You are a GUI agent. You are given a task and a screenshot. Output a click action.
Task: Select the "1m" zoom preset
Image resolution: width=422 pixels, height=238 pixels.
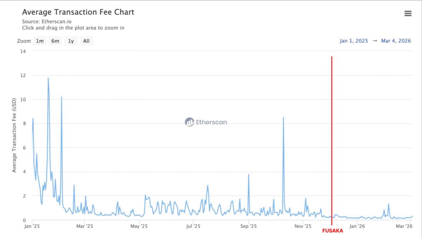40,41
